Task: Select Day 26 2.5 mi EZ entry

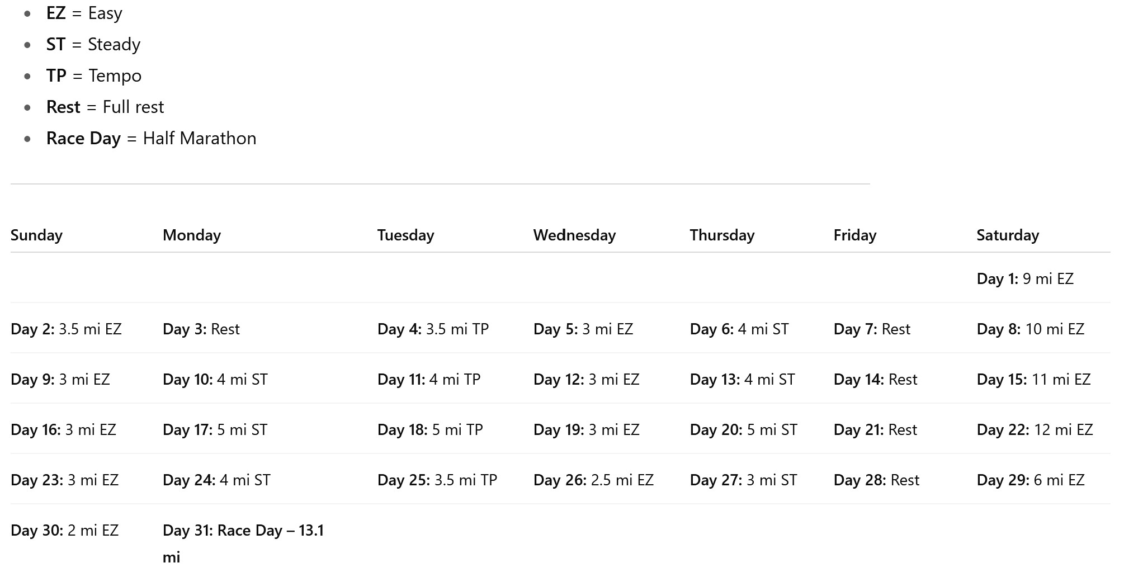Action: click(593, 480)
